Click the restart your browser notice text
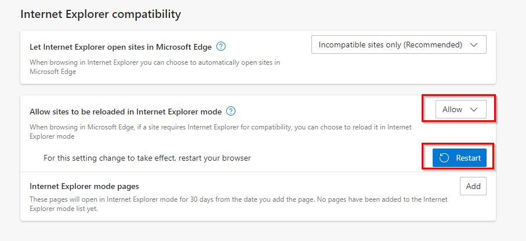 (x=147, y=158)
